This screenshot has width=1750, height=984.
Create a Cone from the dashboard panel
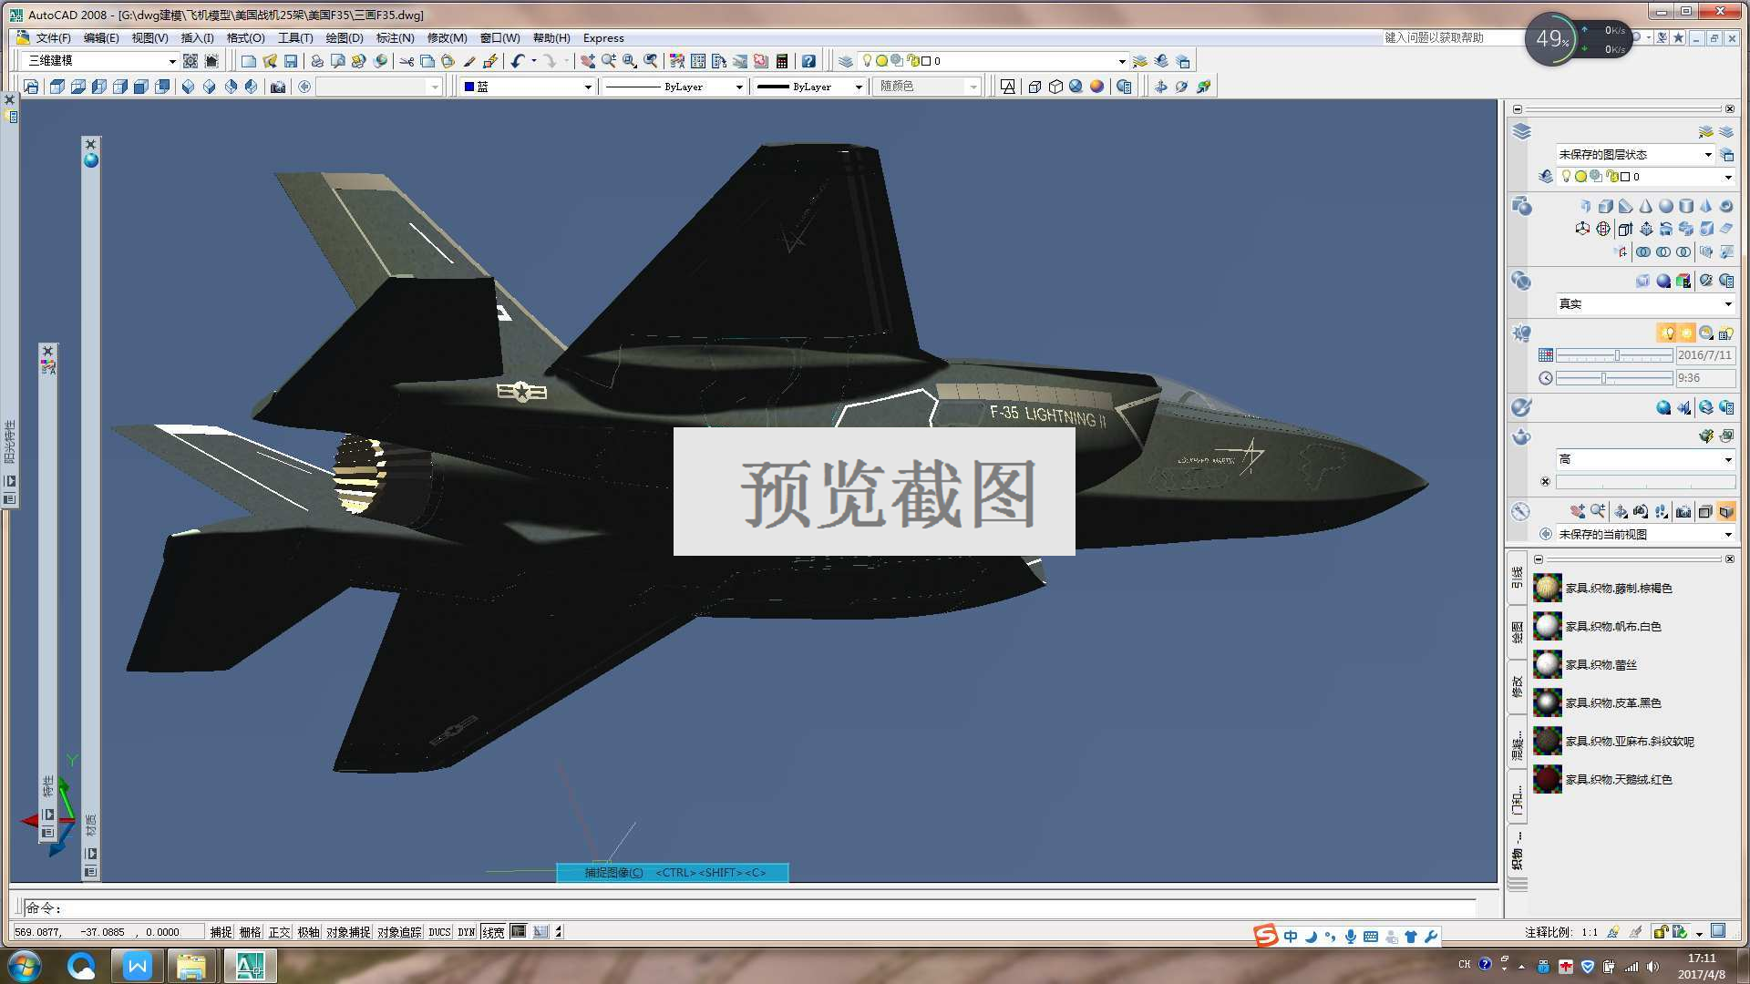tap(1646, 206)
